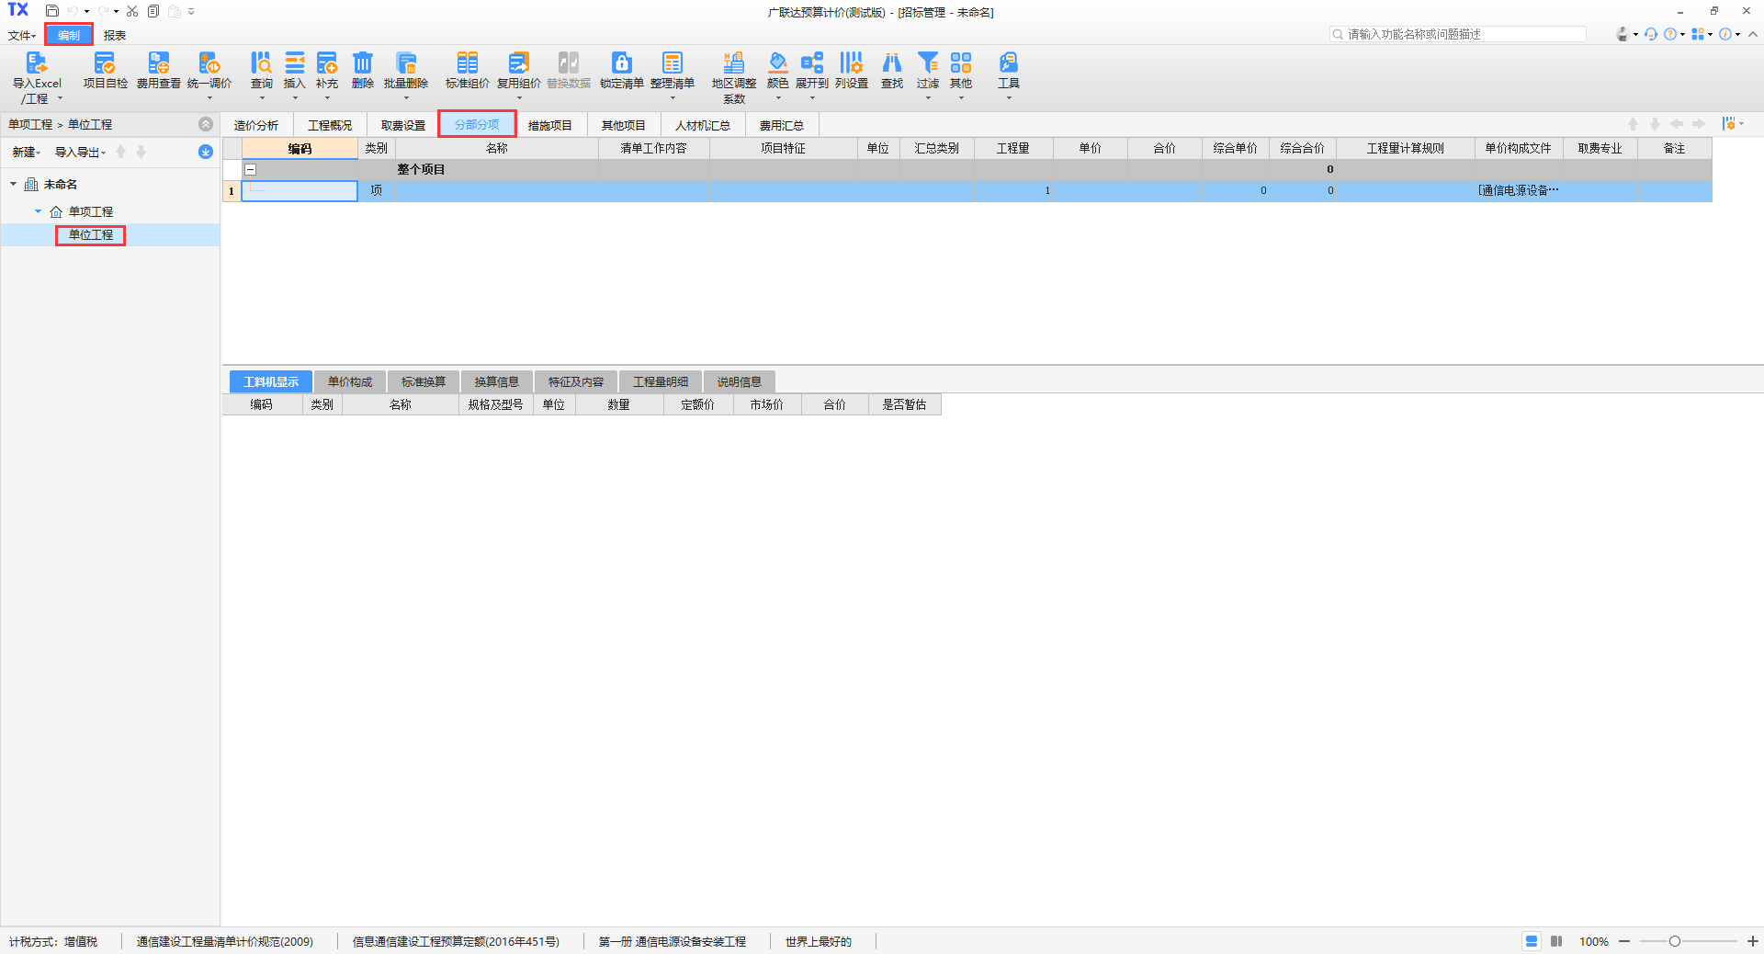Expand the 导入导出 dropdown menu
Image resolution: width=1764 pixels, height=954 pixels.
point(80,153)
